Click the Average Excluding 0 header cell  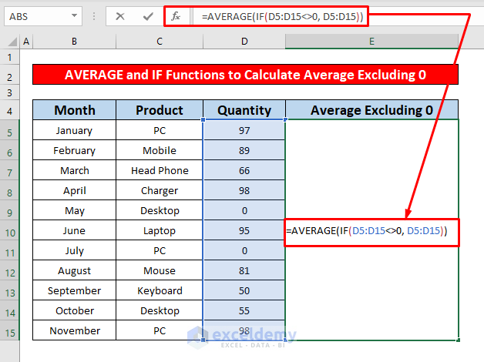371,110
